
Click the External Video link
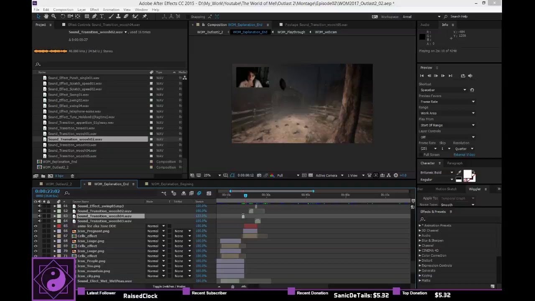(x=464, y=155)
